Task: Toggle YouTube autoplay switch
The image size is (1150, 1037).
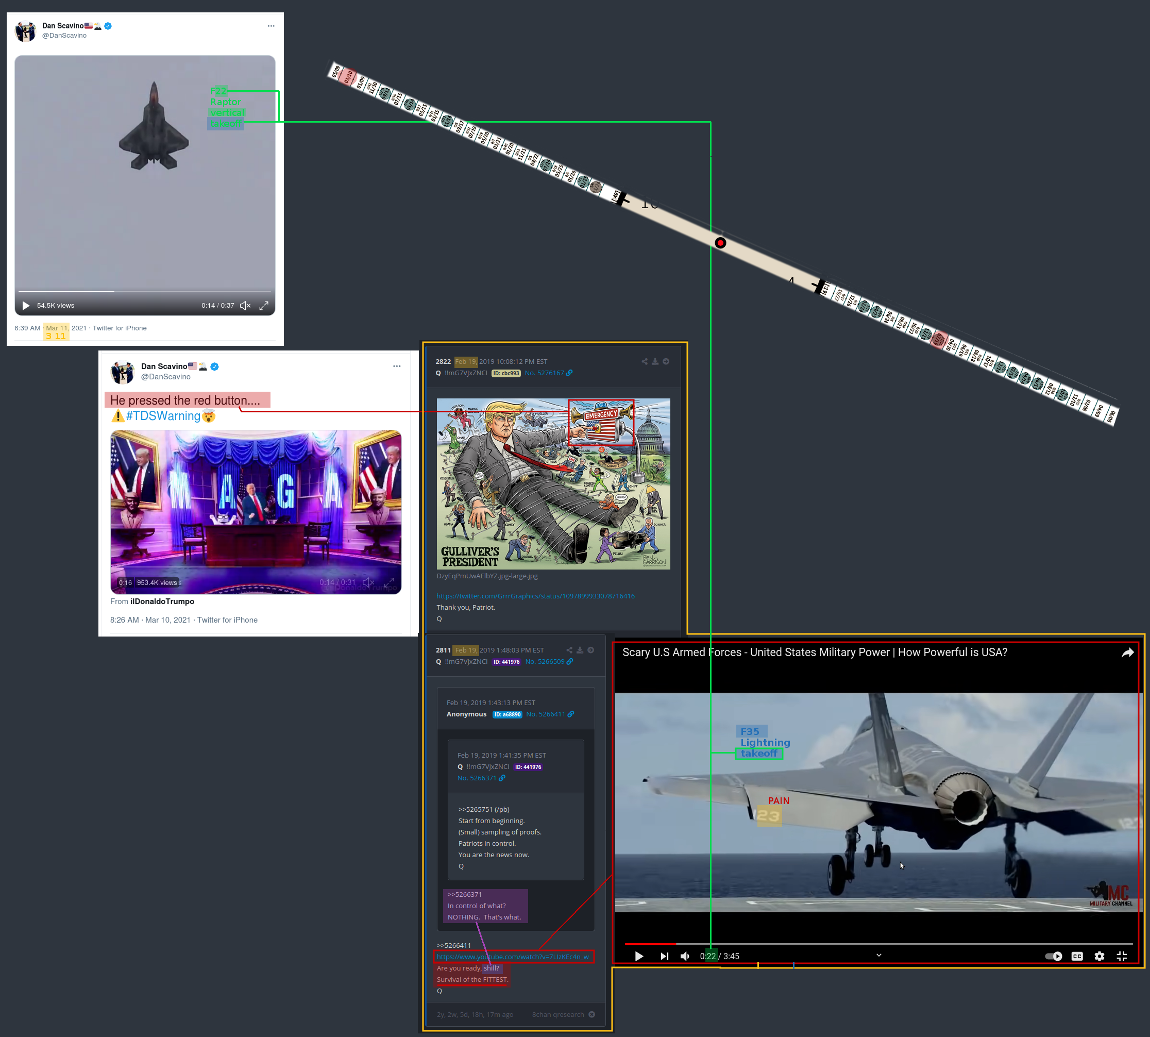Action: [x=1054, y=956]
